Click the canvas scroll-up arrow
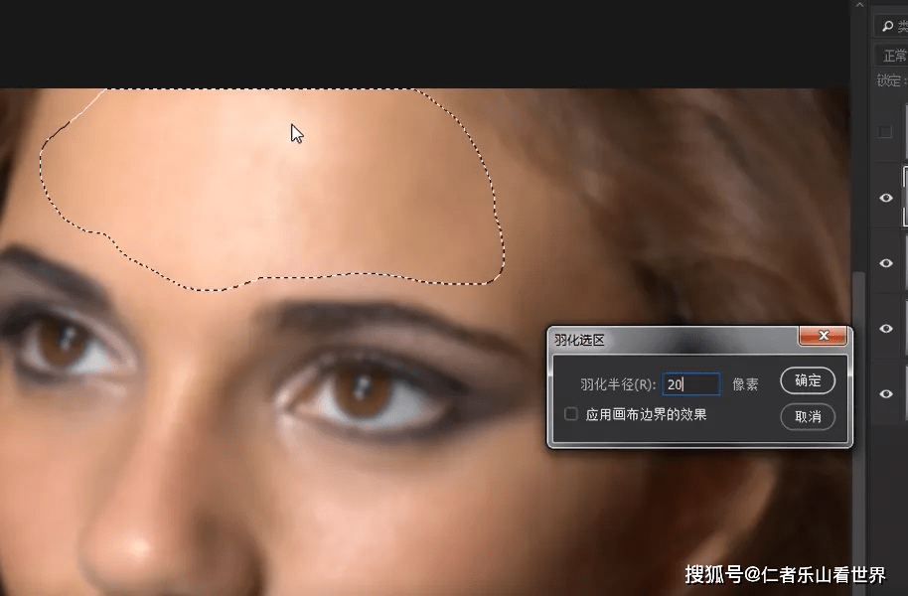The height and width of the screenshot is (596, 908). pyautogui.click(x=859, y=5)
